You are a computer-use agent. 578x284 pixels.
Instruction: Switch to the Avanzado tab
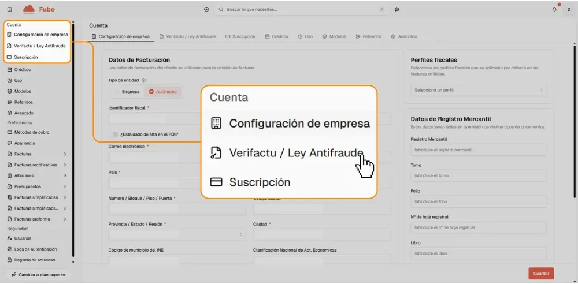[404, 36]
